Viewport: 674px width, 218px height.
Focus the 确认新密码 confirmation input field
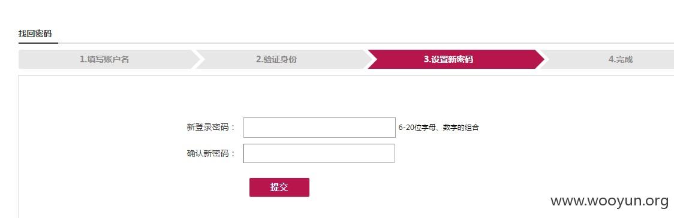[319, 153]
